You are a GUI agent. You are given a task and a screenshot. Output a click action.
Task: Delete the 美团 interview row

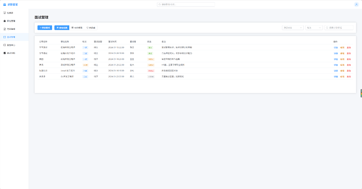coord(348,59)
